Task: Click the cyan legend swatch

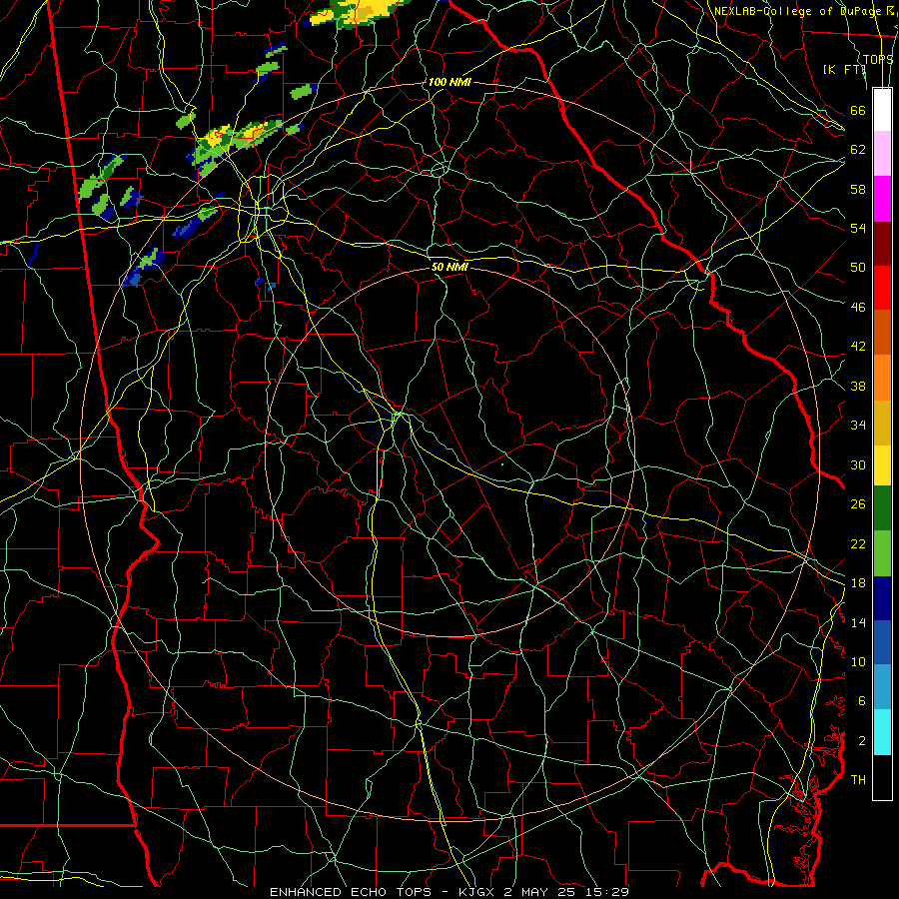Action: coord(882,732)
